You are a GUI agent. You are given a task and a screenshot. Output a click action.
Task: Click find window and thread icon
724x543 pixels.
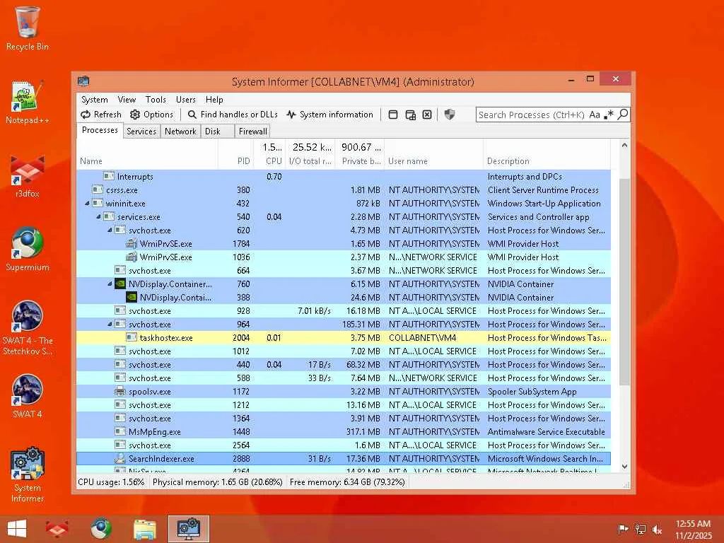[410, 115]
